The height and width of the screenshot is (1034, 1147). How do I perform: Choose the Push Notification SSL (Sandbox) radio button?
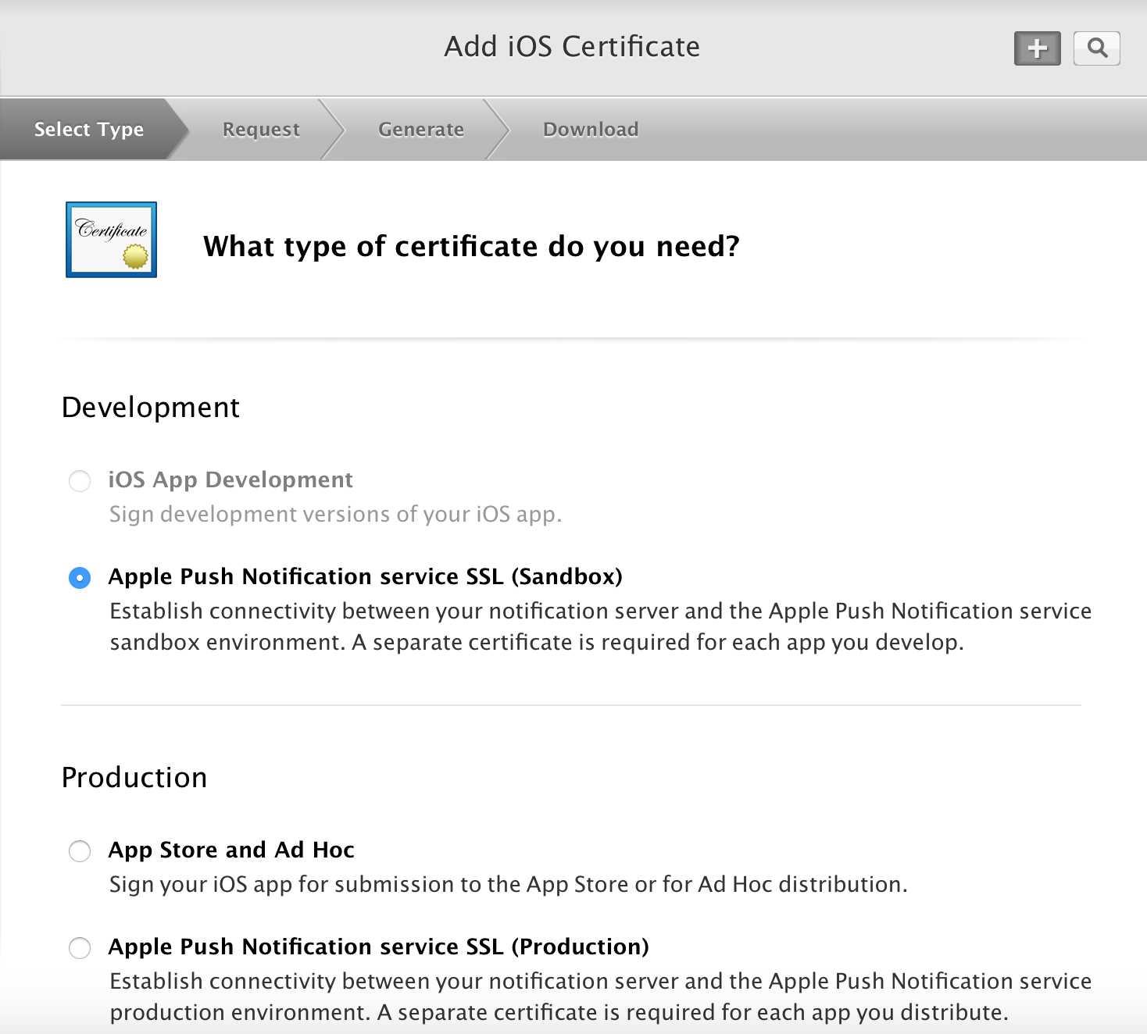pos(80,578)
